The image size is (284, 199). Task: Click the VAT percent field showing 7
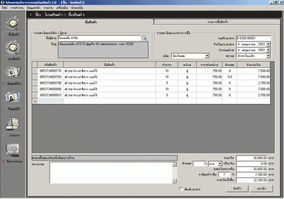pyautogui.click(x=224, y=175)
